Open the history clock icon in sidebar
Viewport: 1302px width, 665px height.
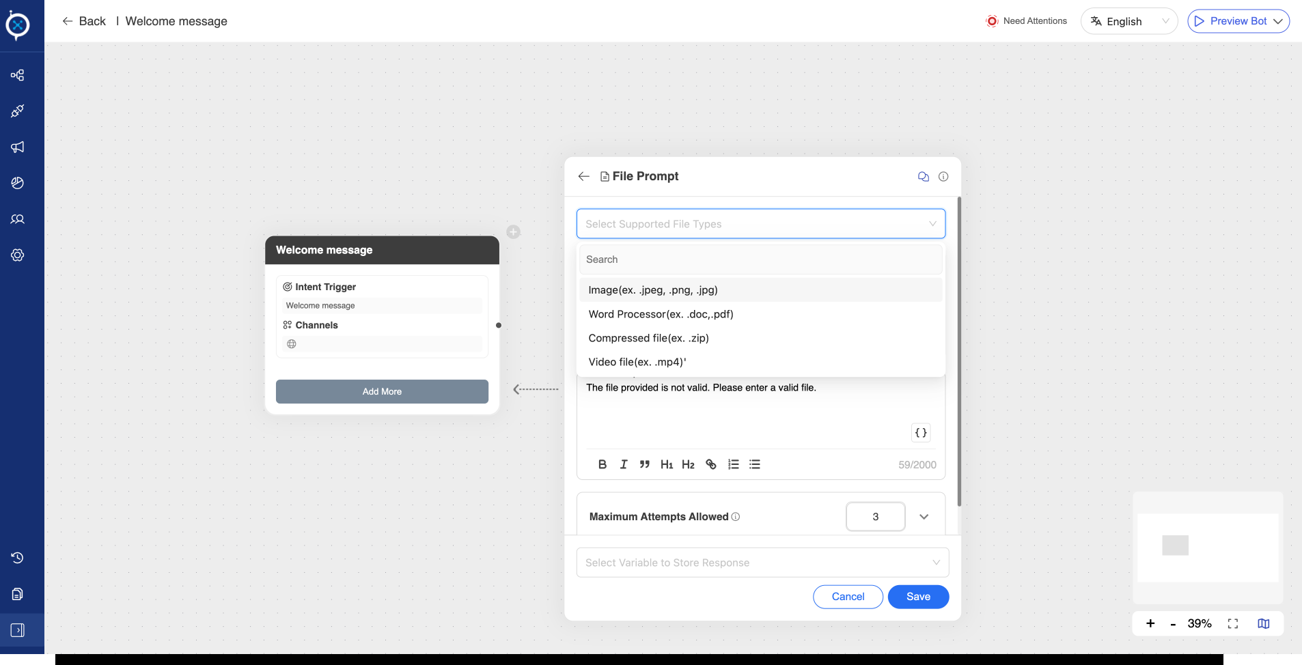pos(18,558)
